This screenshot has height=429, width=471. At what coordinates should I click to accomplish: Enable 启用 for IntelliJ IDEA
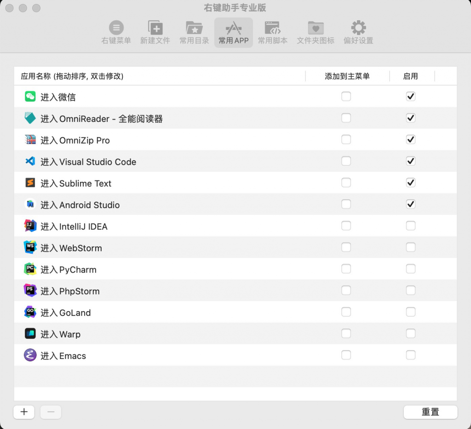(x=410, y=226)
